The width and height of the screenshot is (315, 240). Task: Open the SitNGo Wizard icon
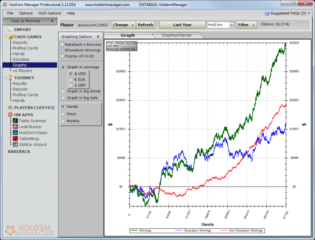pos(14,145)
